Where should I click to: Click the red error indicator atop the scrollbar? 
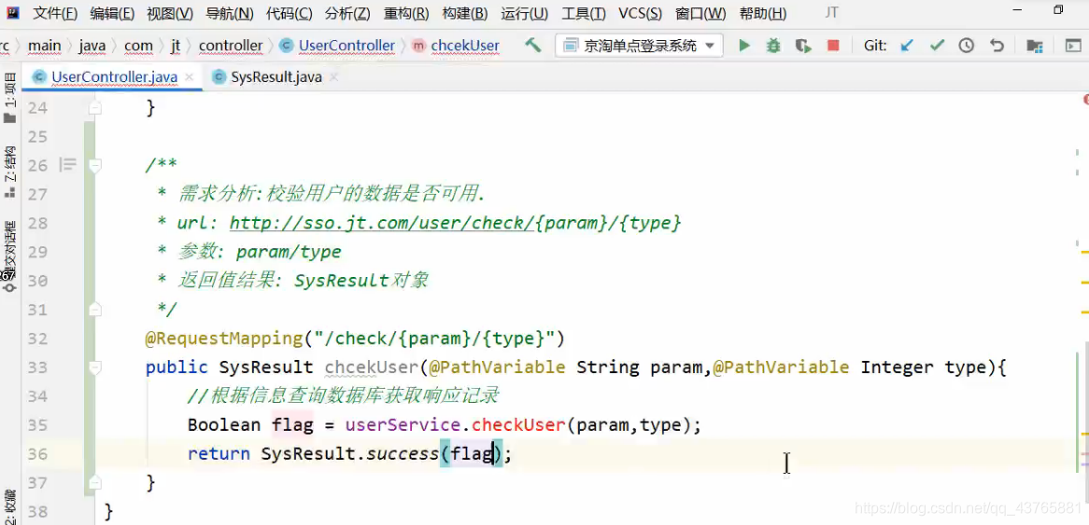click(1085, 102)
